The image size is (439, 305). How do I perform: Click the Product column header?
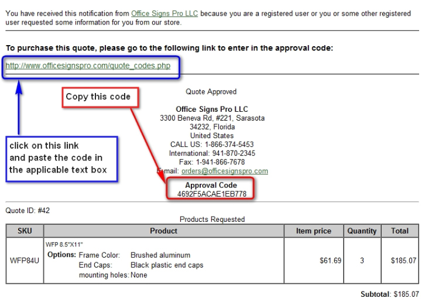point(164,231)
